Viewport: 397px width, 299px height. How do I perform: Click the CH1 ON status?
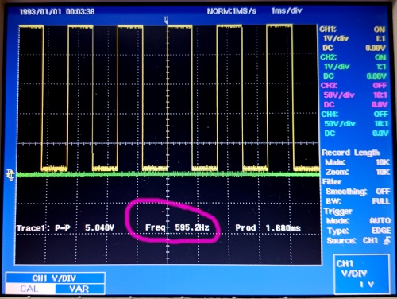point(380,29)
